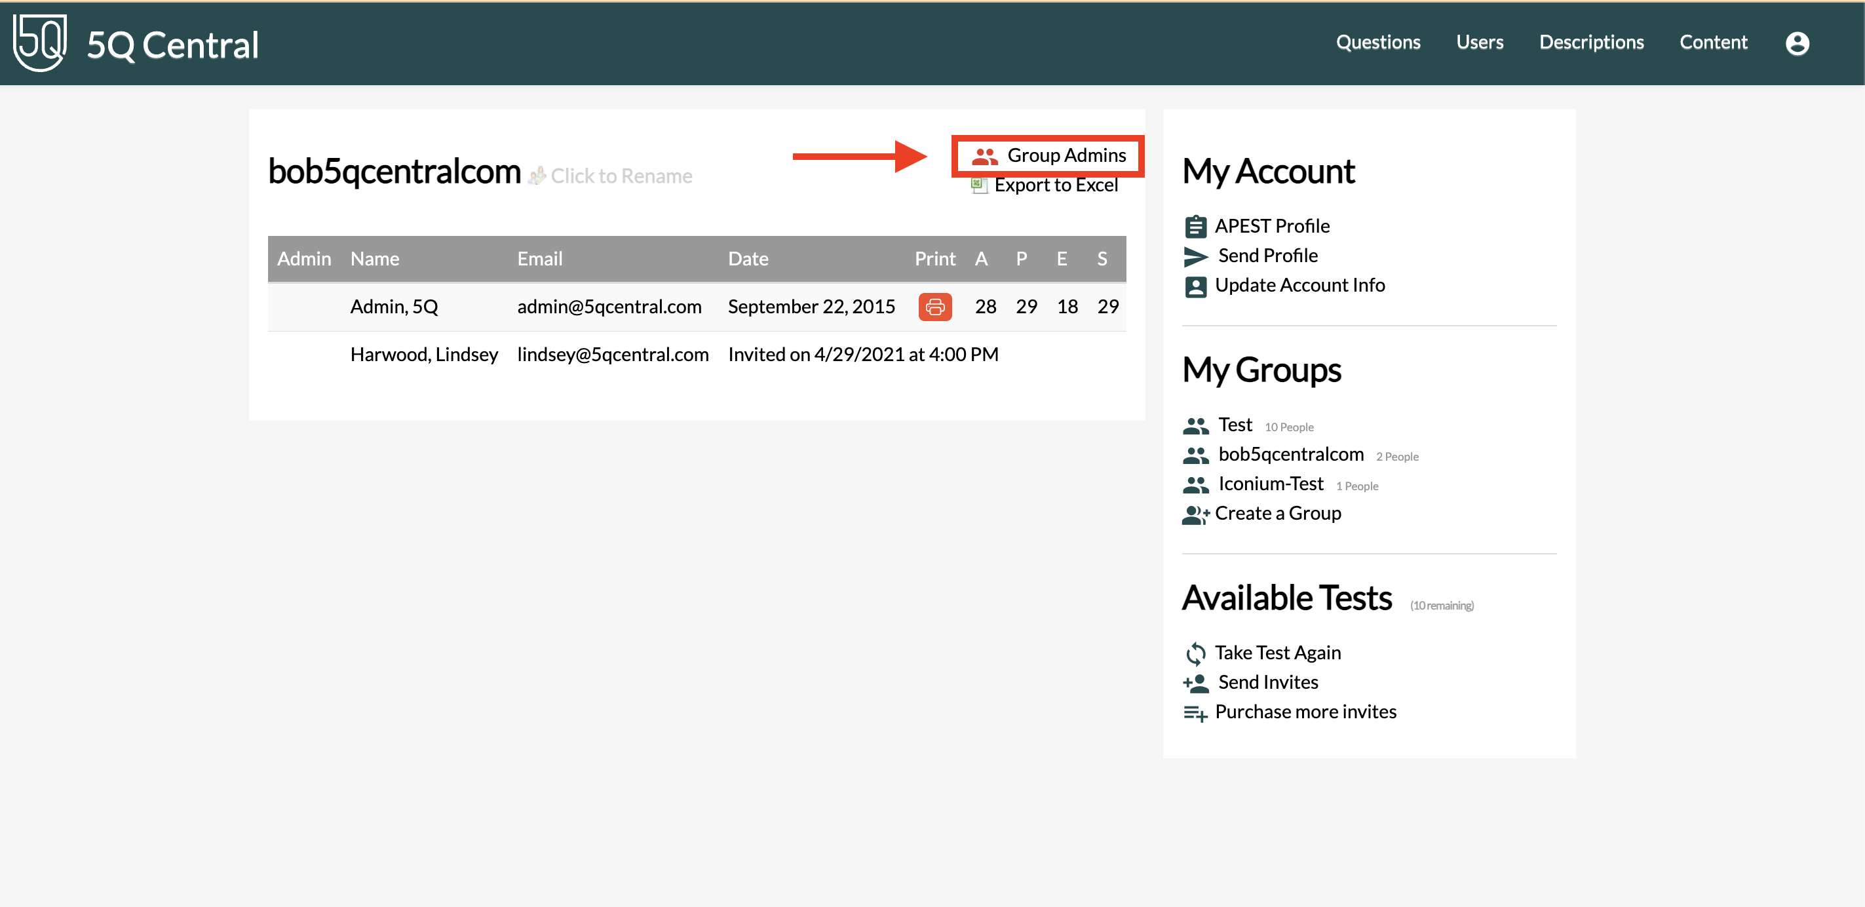Click the 5Q Central title text
1865x907 pixels.
172,45
